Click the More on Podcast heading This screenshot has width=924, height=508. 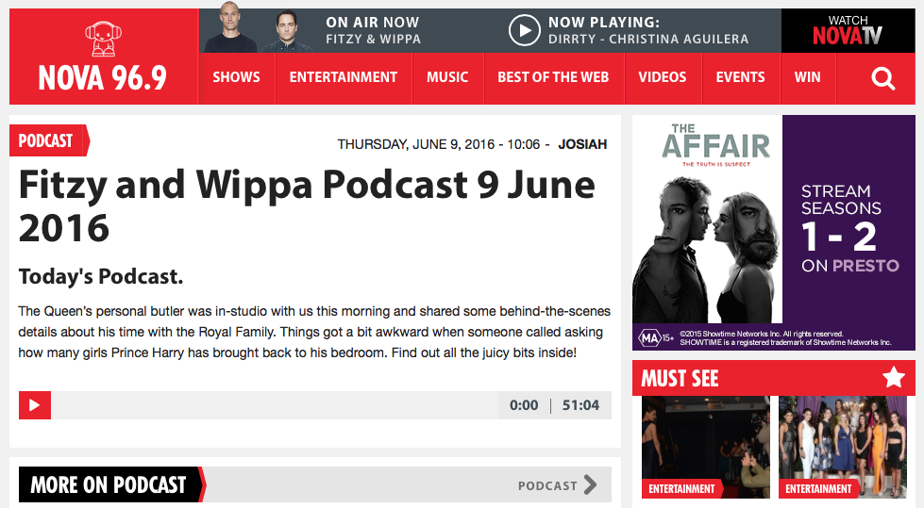click(109, 485)
